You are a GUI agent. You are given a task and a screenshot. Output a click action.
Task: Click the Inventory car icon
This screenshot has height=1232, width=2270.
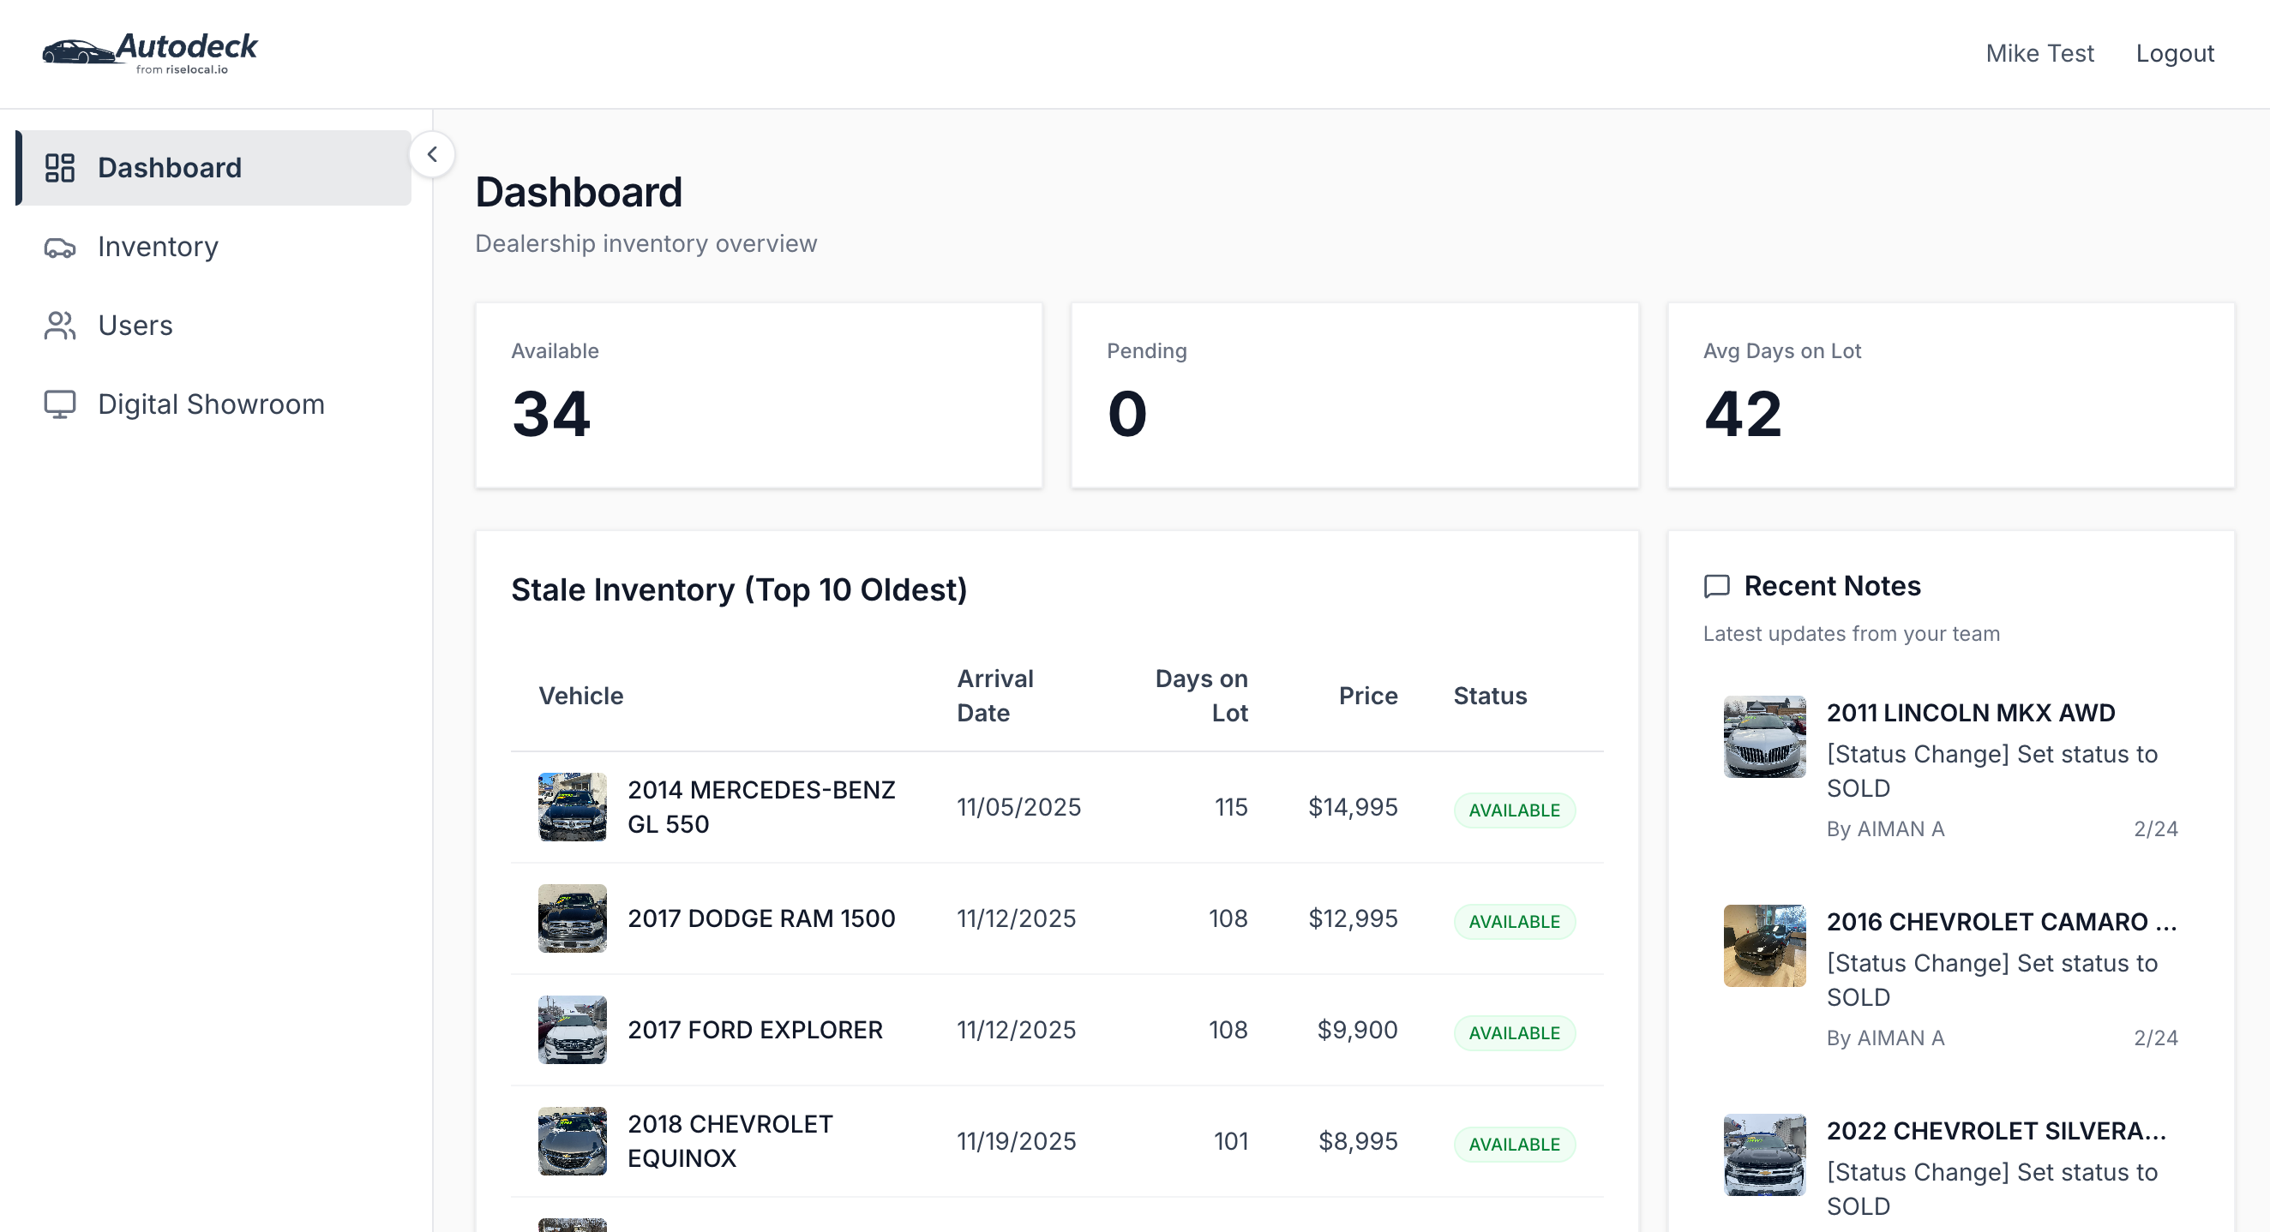point(59,248)
